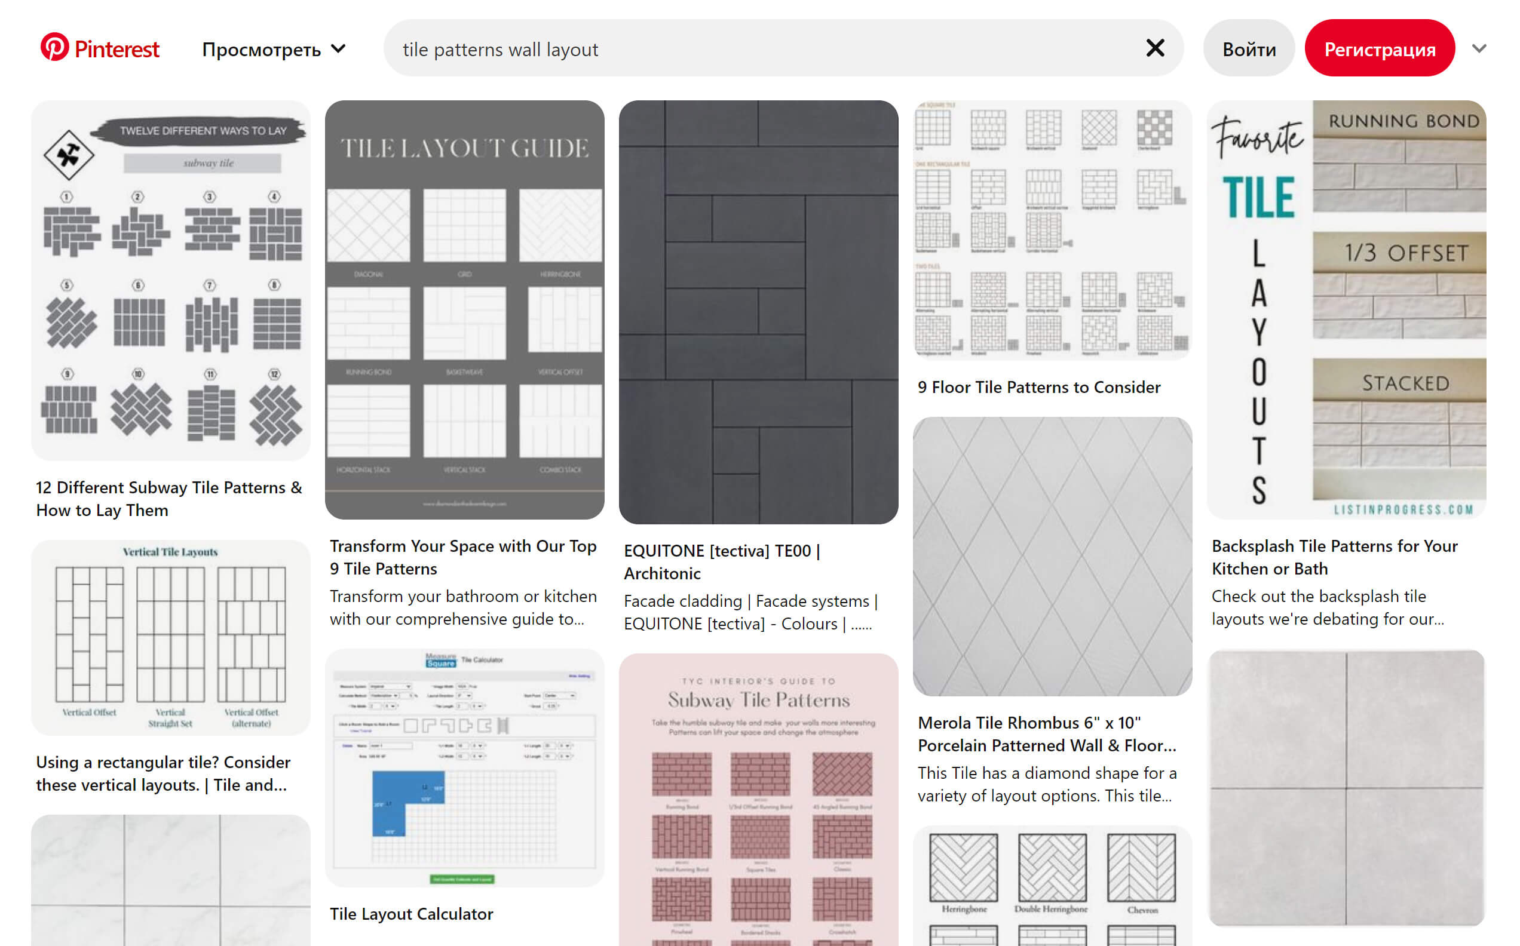Image resolution: width=1520 pixels, height=946 pixels.
Task: Click the EQUITONE facade cladding image
Action: coord(759,312)
